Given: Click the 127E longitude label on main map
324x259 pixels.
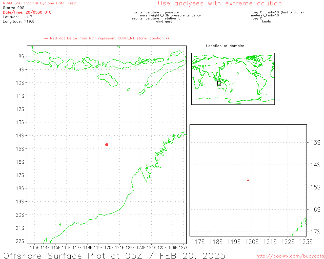Looking at the screenshot, I should coord(184,247).
